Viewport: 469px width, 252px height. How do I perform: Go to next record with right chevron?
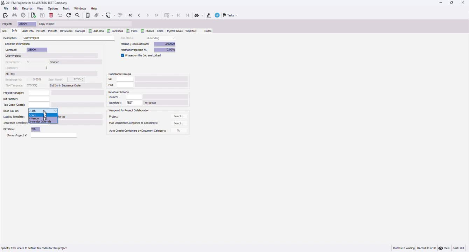tap(148, 15)
